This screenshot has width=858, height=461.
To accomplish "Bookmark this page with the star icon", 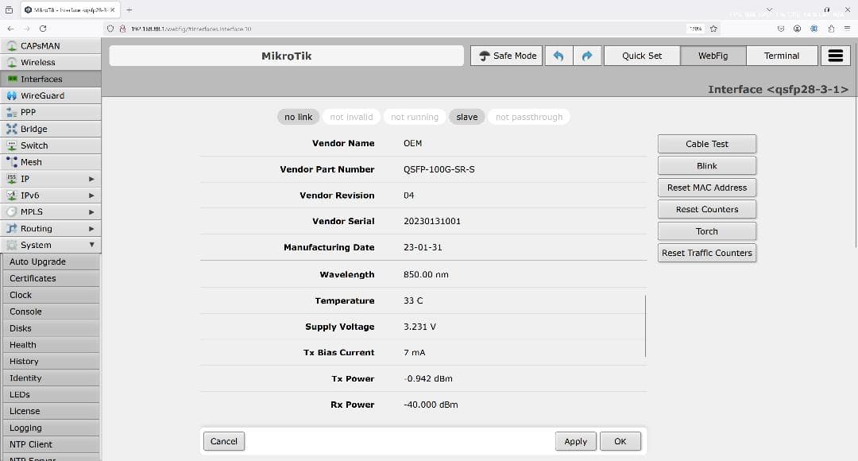I will coord(713,29).
